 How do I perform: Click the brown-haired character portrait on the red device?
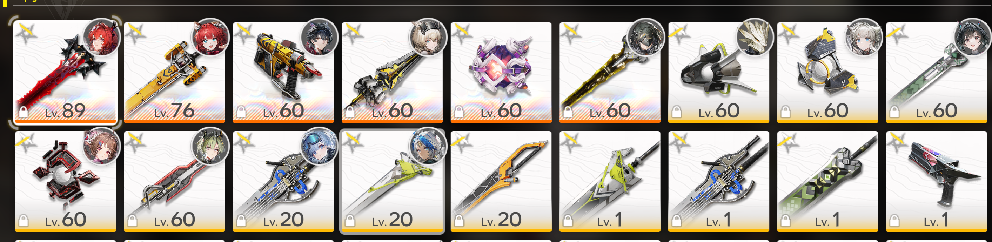coord(102,147)
